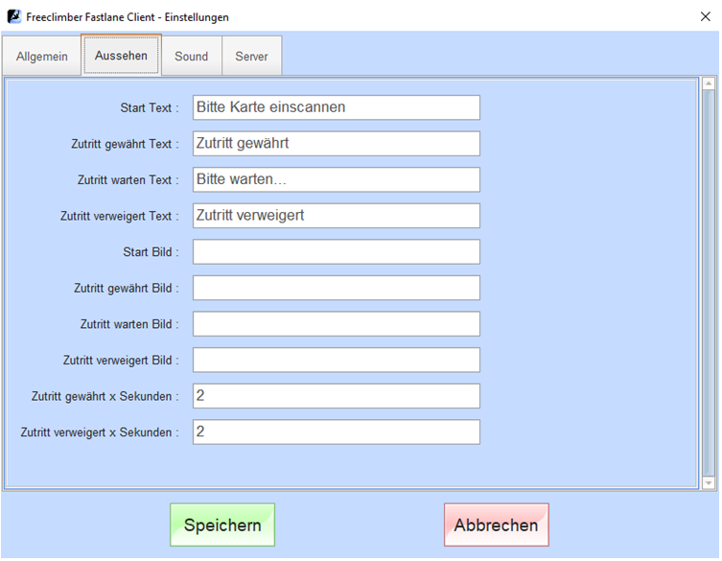Select the Zutritt verweigert Text field
722x561 pixels.
(336, 216)
